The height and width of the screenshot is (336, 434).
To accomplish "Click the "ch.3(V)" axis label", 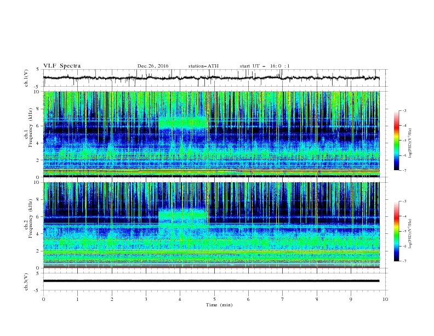I will point(26,282).
